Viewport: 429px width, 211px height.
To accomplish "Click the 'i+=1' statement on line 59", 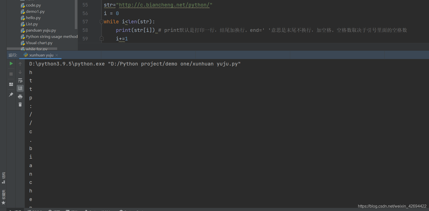I will pos(122,39).
